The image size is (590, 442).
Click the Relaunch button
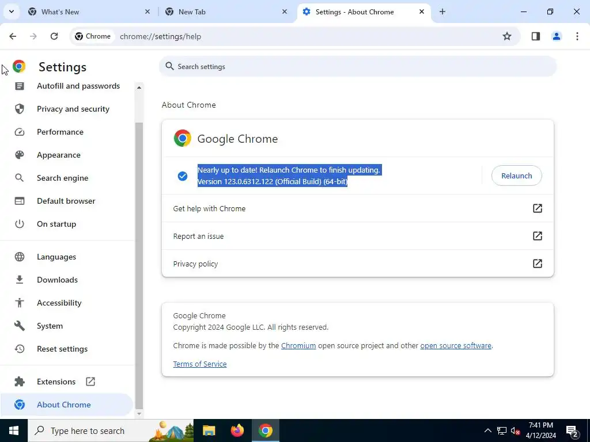point(516,176)
